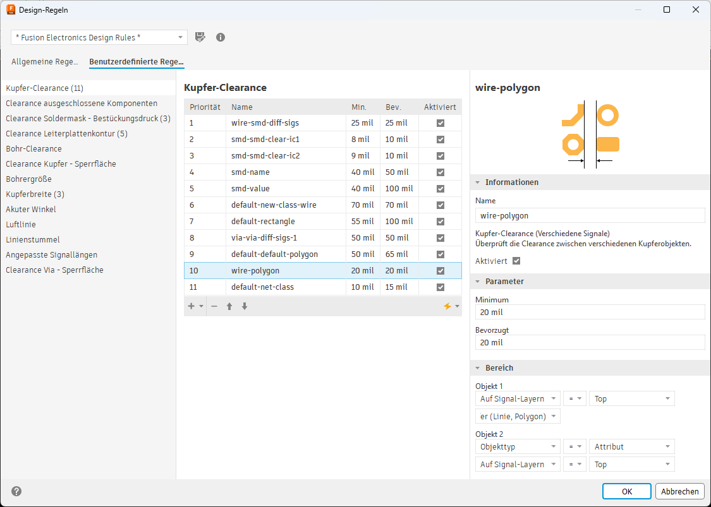
Task: Switch to Allgemeine Regeln tab
Action: click(45, 62)
